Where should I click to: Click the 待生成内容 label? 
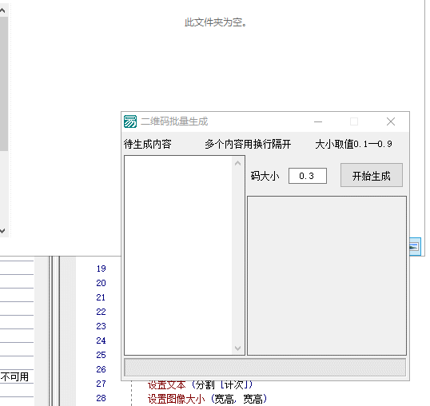click(x=148, y=144)
